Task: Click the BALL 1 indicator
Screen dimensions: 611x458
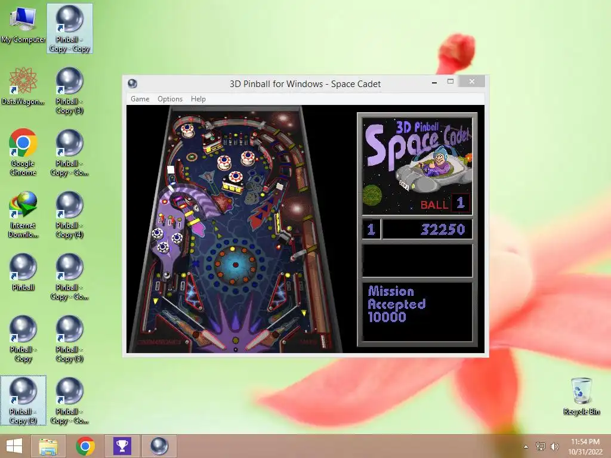Action: [x=445, y=204]
